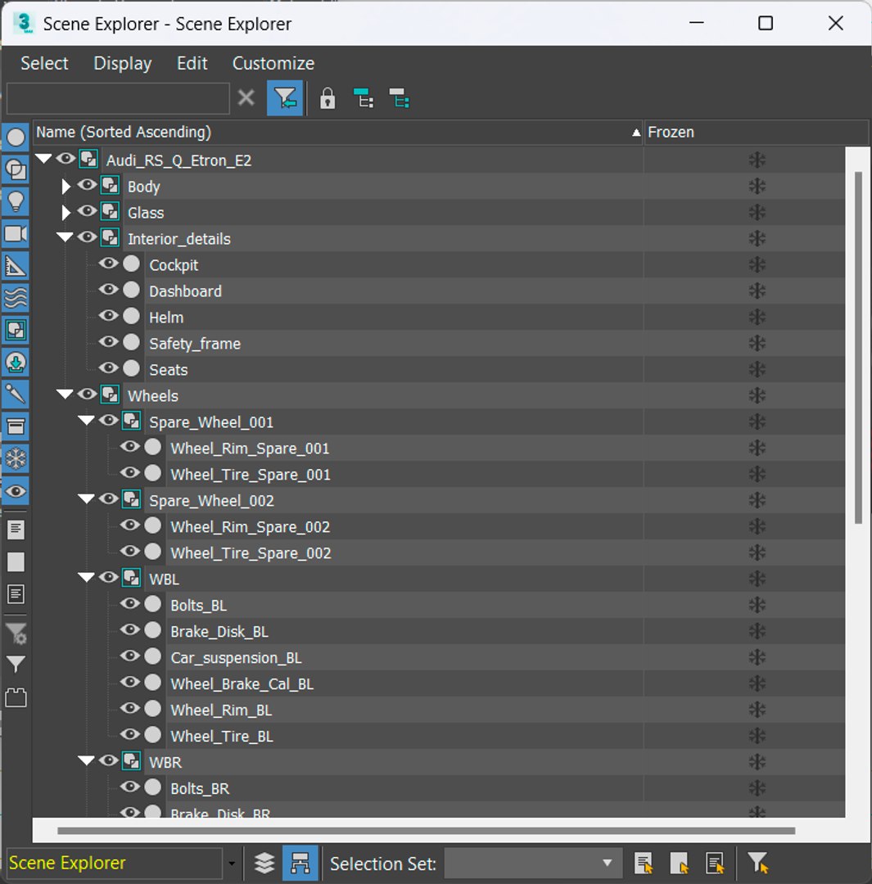The width and height of the screenshot is (872, 884).
Task: Click the Frozen column header
Action: [756, 132]
